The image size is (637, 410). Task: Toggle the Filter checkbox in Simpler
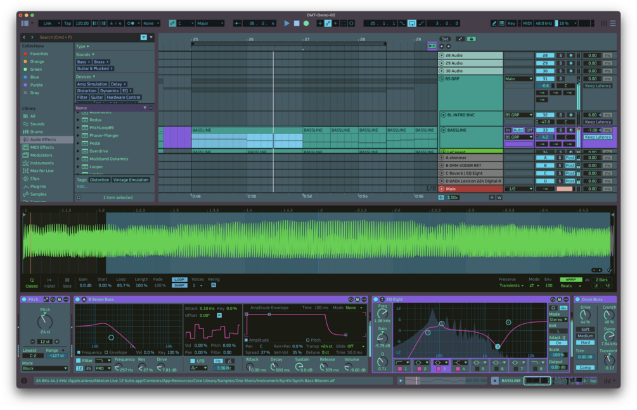79,361
